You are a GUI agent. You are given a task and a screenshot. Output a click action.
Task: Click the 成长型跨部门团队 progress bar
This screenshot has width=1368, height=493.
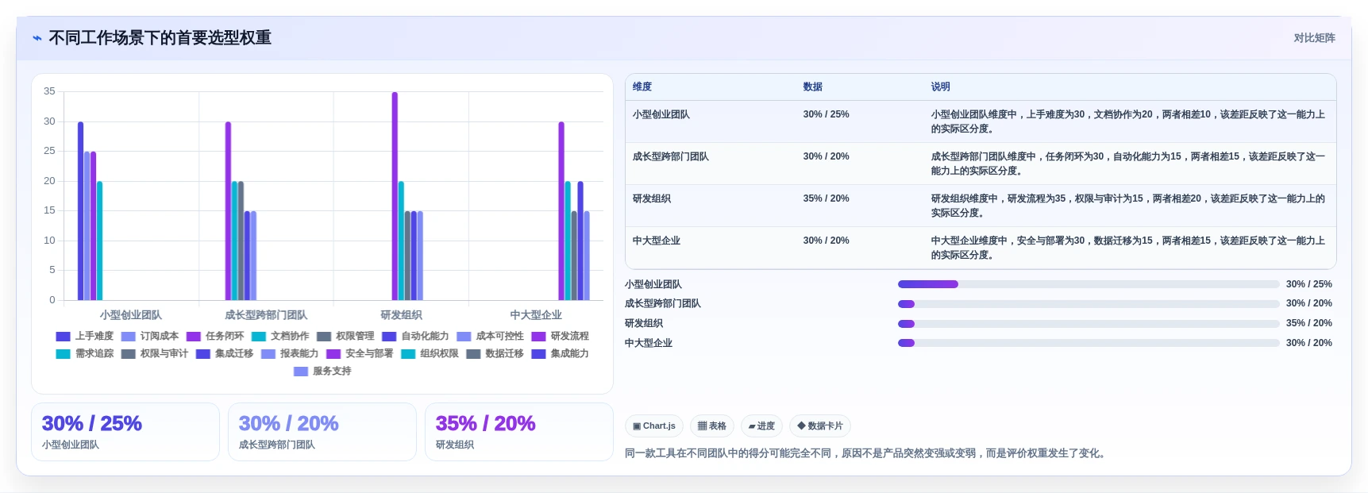(1089, 304)
